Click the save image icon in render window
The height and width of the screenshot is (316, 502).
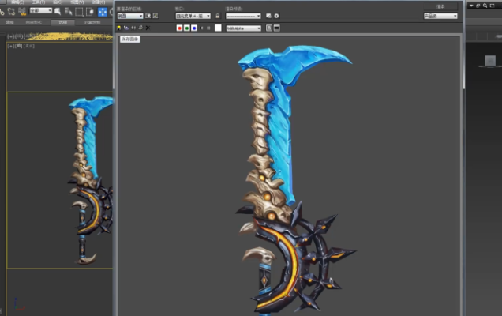point(119,28)
